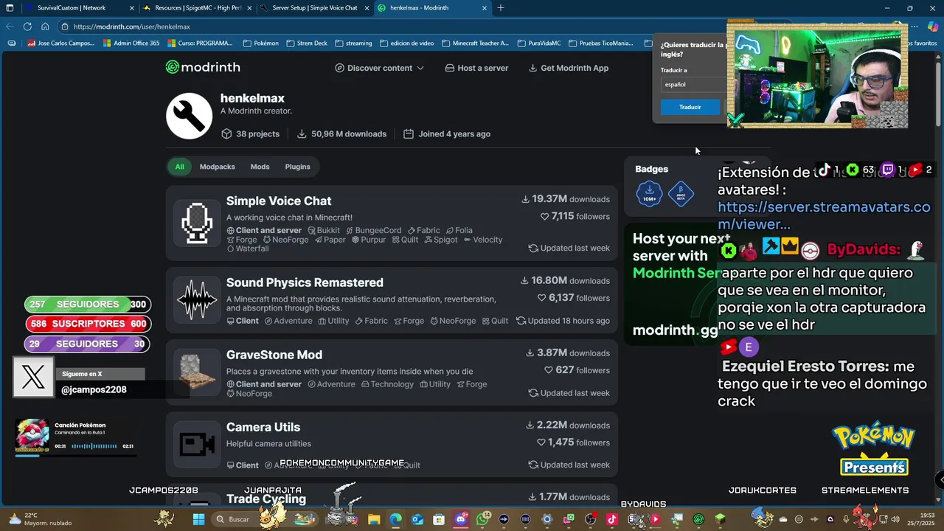Click the tab actions icon left of tabs

[11, 8]
